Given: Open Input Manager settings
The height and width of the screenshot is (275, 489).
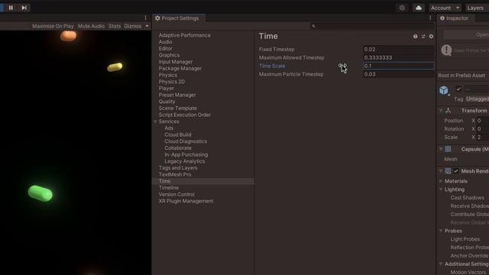Looking at the screenshot, I should tap(176, 62).
